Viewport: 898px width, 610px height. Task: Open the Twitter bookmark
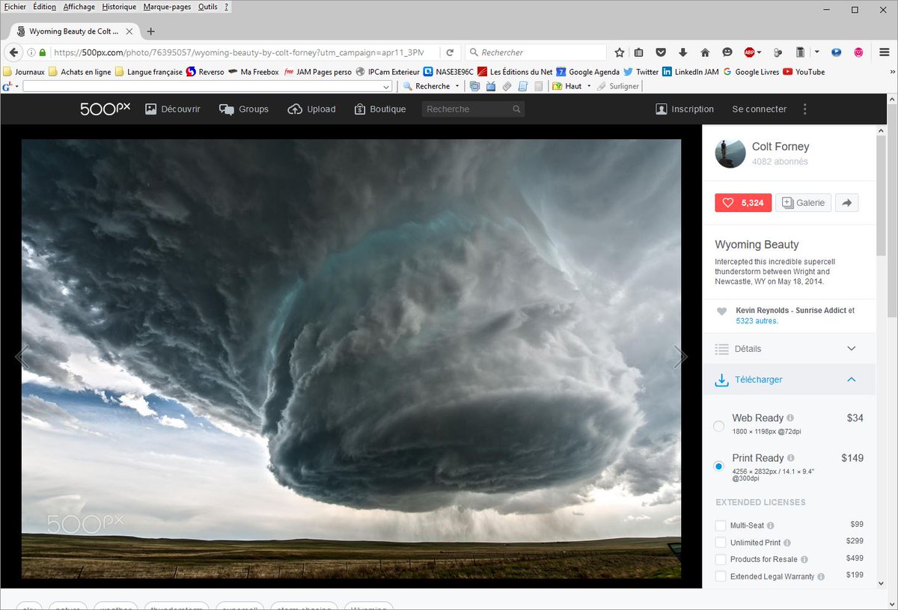[641, 72]
